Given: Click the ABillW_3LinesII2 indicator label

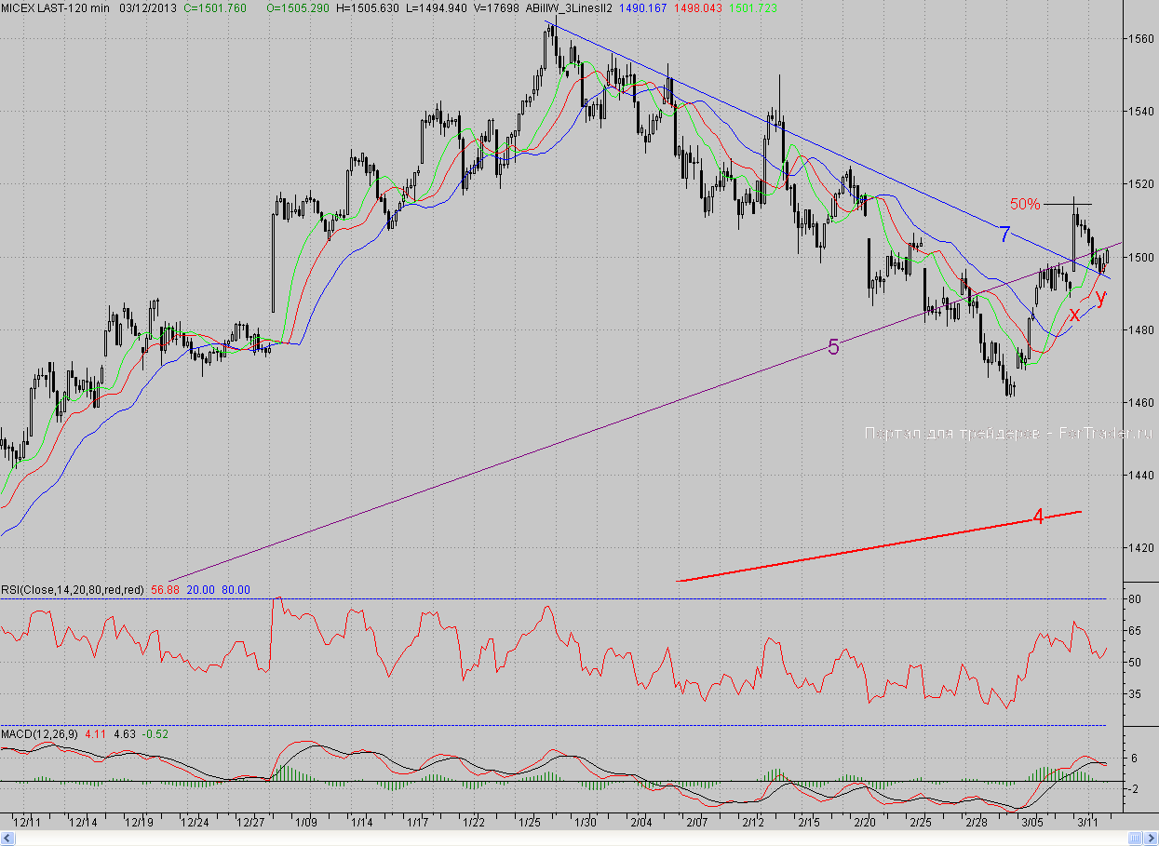Looking at the screenshot, I should [x=568, y=7].
